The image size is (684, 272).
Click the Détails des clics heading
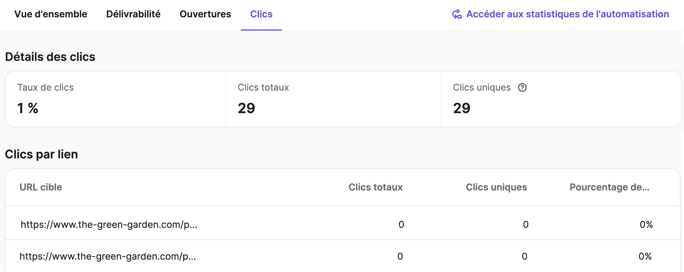[50, 57]
